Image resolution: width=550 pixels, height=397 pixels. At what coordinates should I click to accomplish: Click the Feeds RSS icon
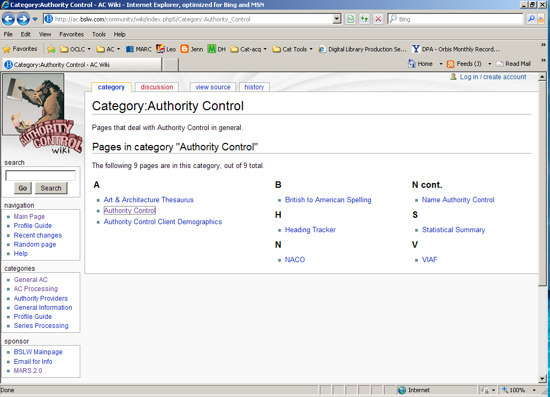pos(450,64)
